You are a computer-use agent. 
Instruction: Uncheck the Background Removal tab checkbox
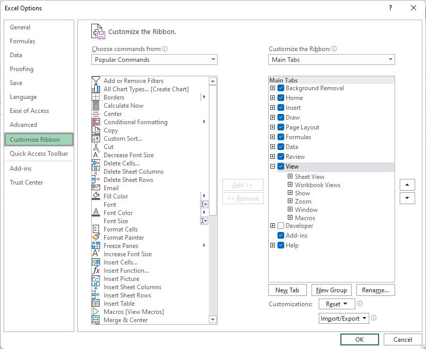[x=281, y=88]
